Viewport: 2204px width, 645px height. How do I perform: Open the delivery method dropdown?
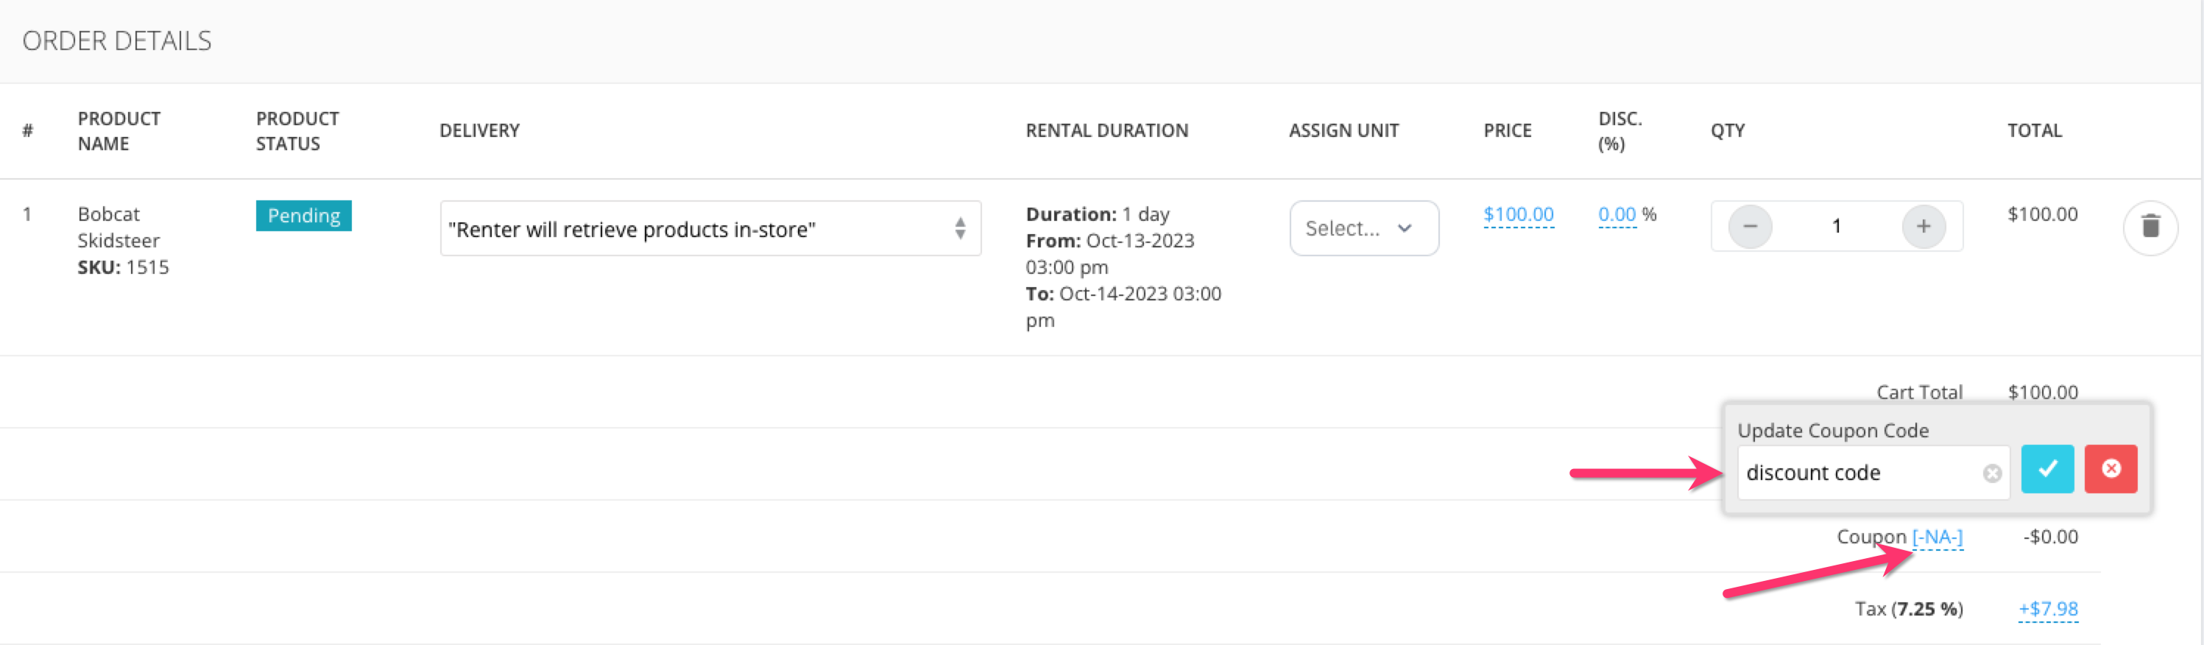coord(710,228)
